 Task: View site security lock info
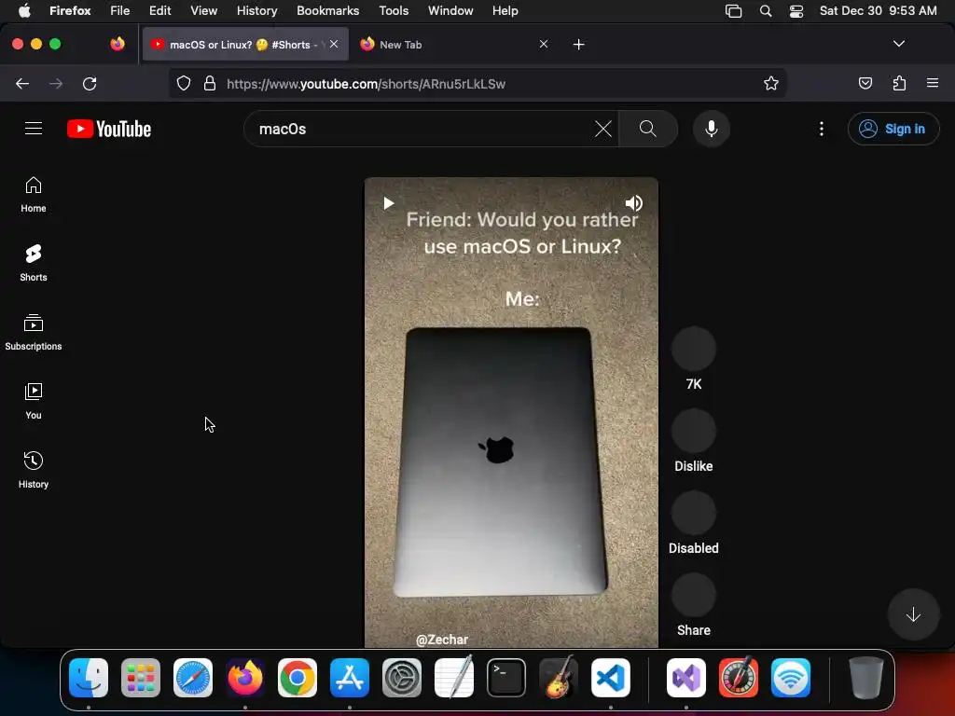point(210,83)
